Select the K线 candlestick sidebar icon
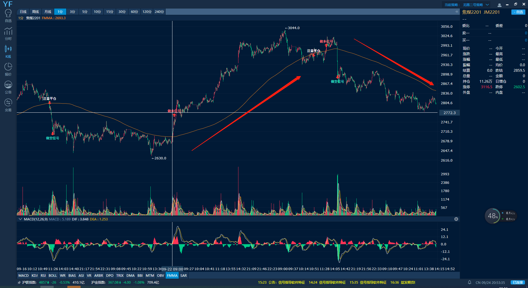 click(8, 52)
